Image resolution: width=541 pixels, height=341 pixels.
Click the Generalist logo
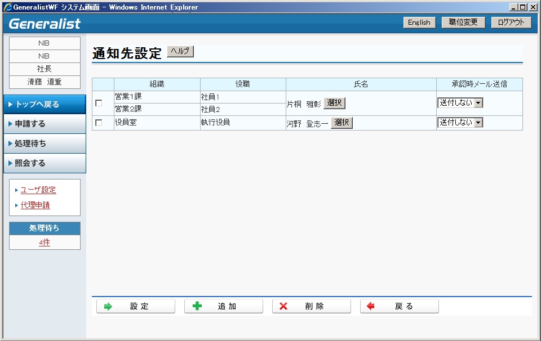[x=45, y=24]
